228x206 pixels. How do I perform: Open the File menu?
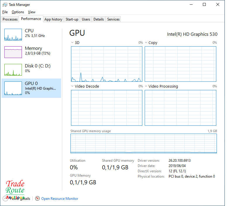[5, 12]
